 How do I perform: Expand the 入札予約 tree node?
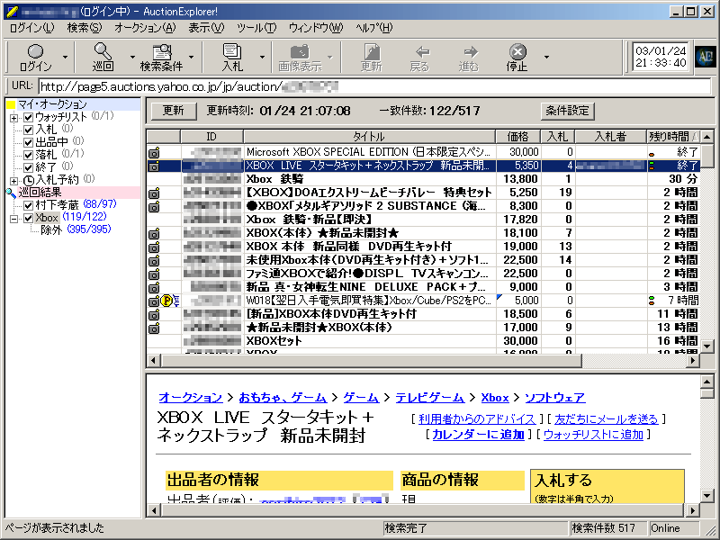(x=13, y=181)
